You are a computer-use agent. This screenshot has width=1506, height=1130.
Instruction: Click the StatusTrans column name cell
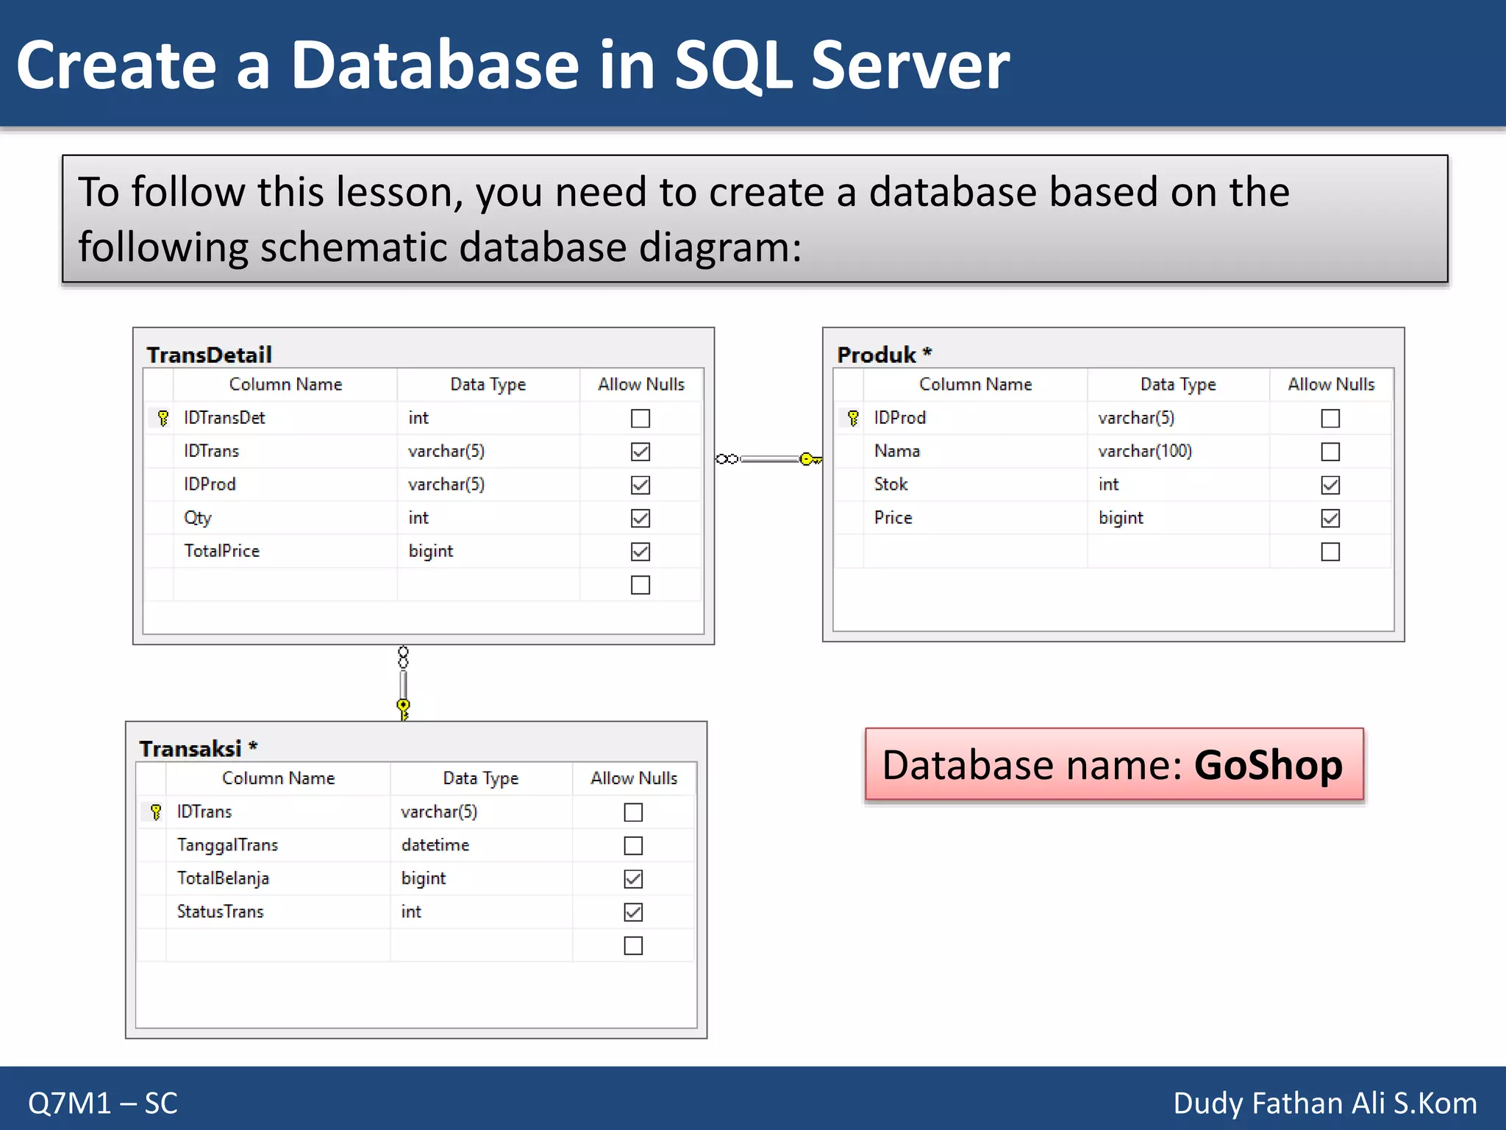(x=221, y=912)
